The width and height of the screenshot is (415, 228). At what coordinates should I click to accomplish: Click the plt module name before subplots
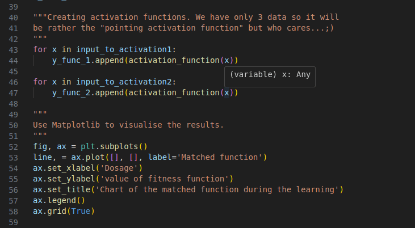tap(88, 146)
